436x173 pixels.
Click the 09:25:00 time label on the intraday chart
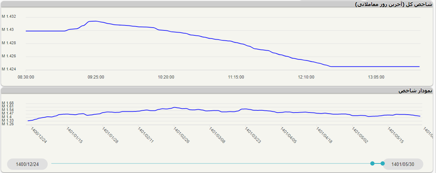96,77
